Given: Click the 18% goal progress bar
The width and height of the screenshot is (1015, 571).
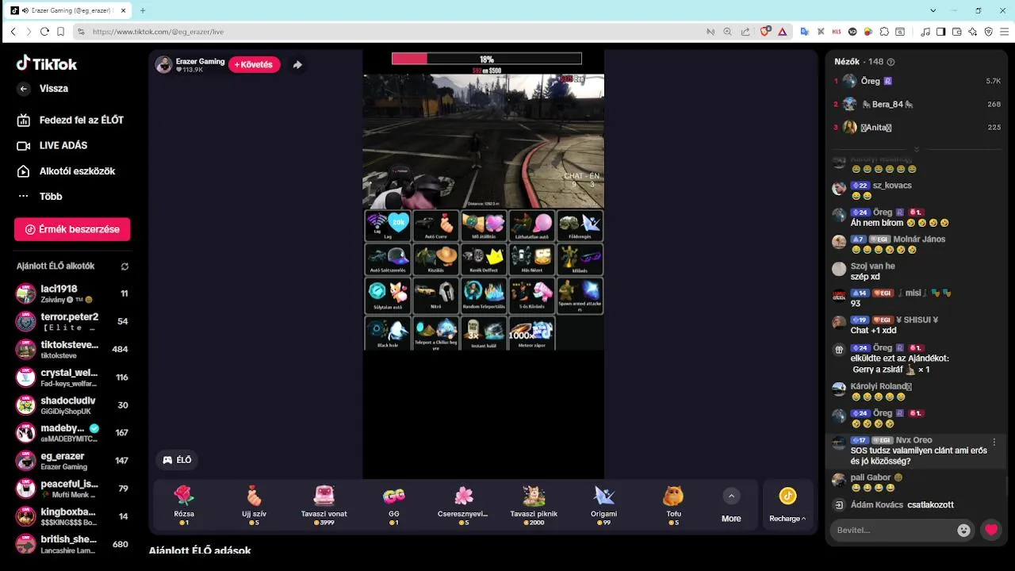Looking at the screenshot, I should 486,59.
